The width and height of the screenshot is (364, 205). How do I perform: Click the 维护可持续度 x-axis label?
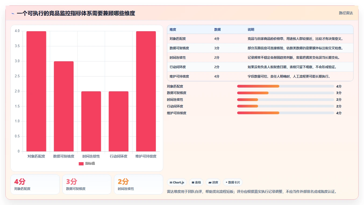(146, 156)
